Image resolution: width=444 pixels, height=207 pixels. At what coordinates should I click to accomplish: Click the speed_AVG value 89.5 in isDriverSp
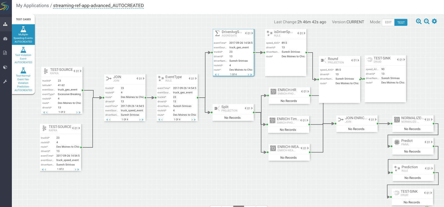[x=284, y=43]
